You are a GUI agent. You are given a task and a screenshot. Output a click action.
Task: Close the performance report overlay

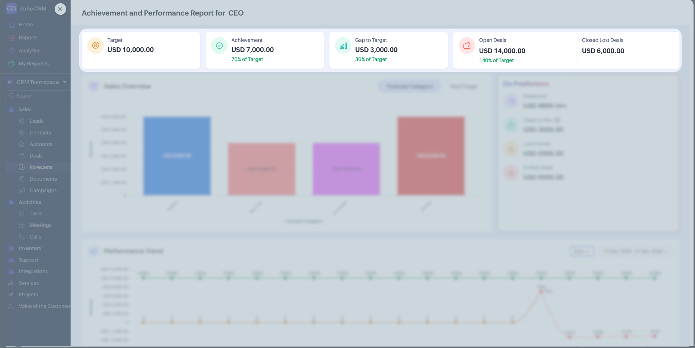[60, 9]
